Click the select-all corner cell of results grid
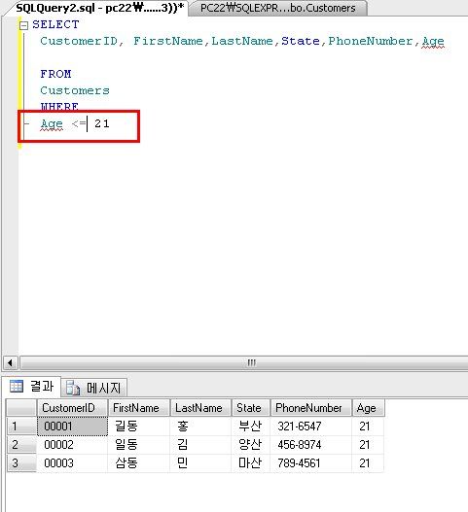 [x=21, y=408]
